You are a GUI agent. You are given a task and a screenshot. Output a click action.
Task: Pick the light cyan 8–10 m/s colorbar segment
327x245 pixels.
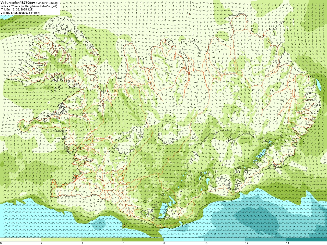pos(184,240)
